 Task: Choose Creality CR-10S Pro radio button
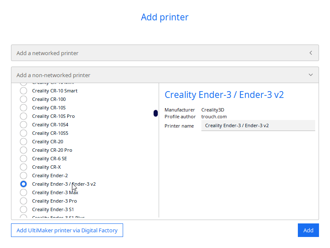[x=23, y=116]
